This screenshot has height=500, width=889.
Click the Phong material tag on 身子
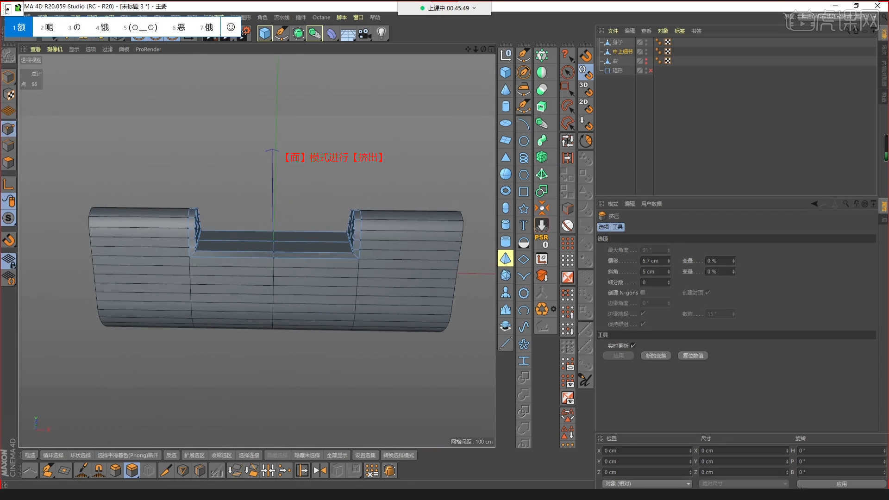click(658, 42)
